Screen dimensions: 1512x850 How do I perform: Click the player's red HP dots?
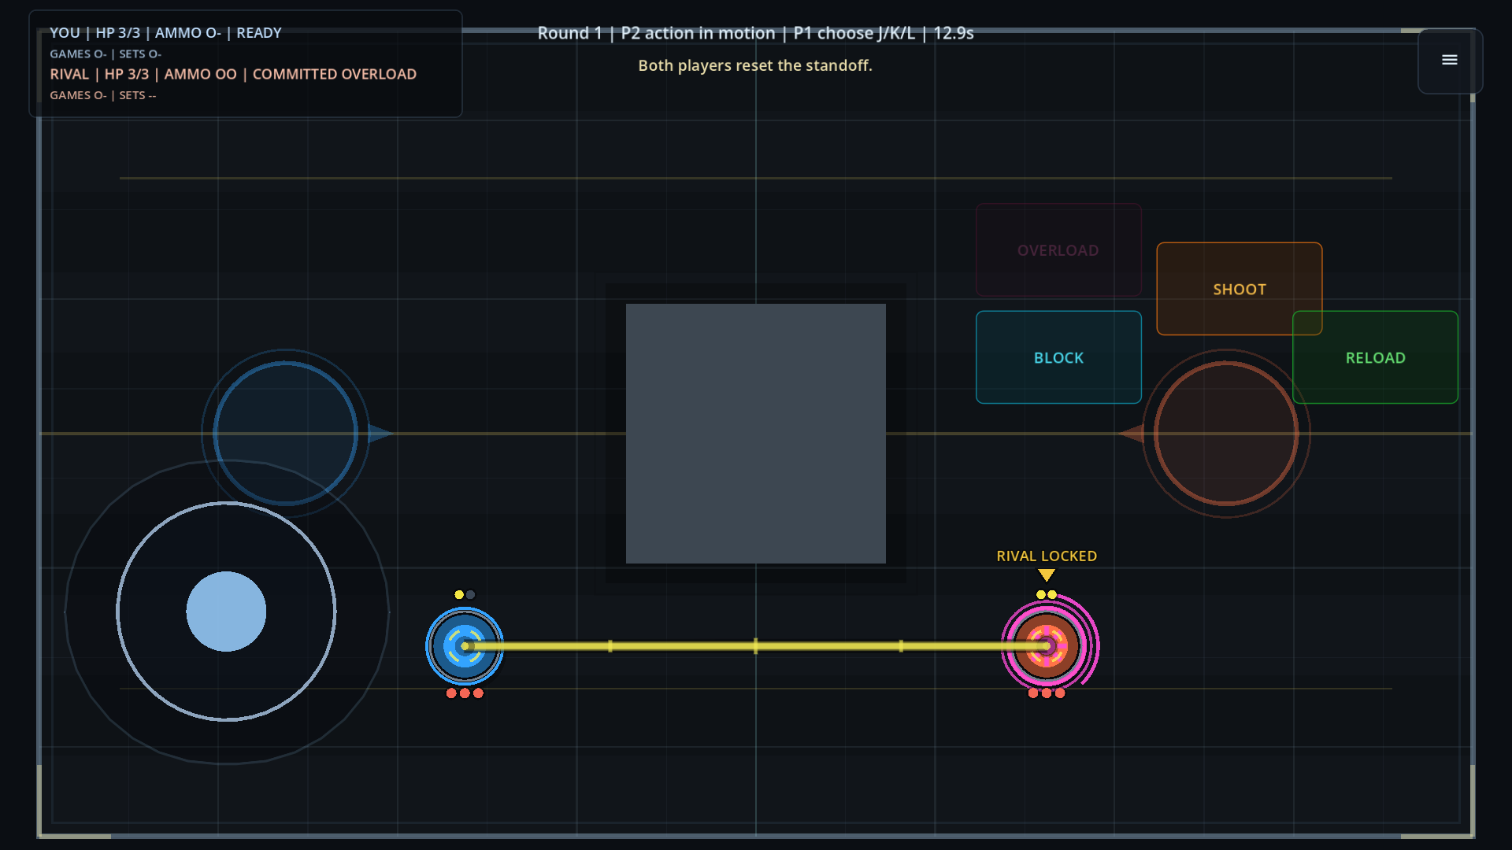465,693
